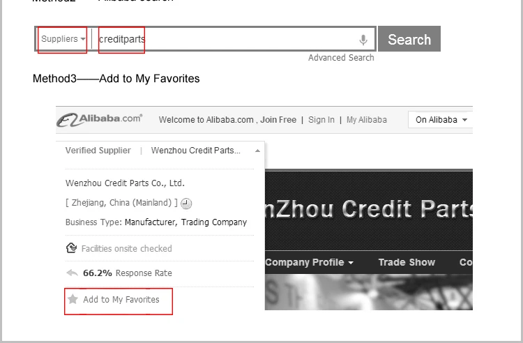Click the clock icon beside Zhejiang location
Viewport: 523px width, 343px height.
click(186, 204)
